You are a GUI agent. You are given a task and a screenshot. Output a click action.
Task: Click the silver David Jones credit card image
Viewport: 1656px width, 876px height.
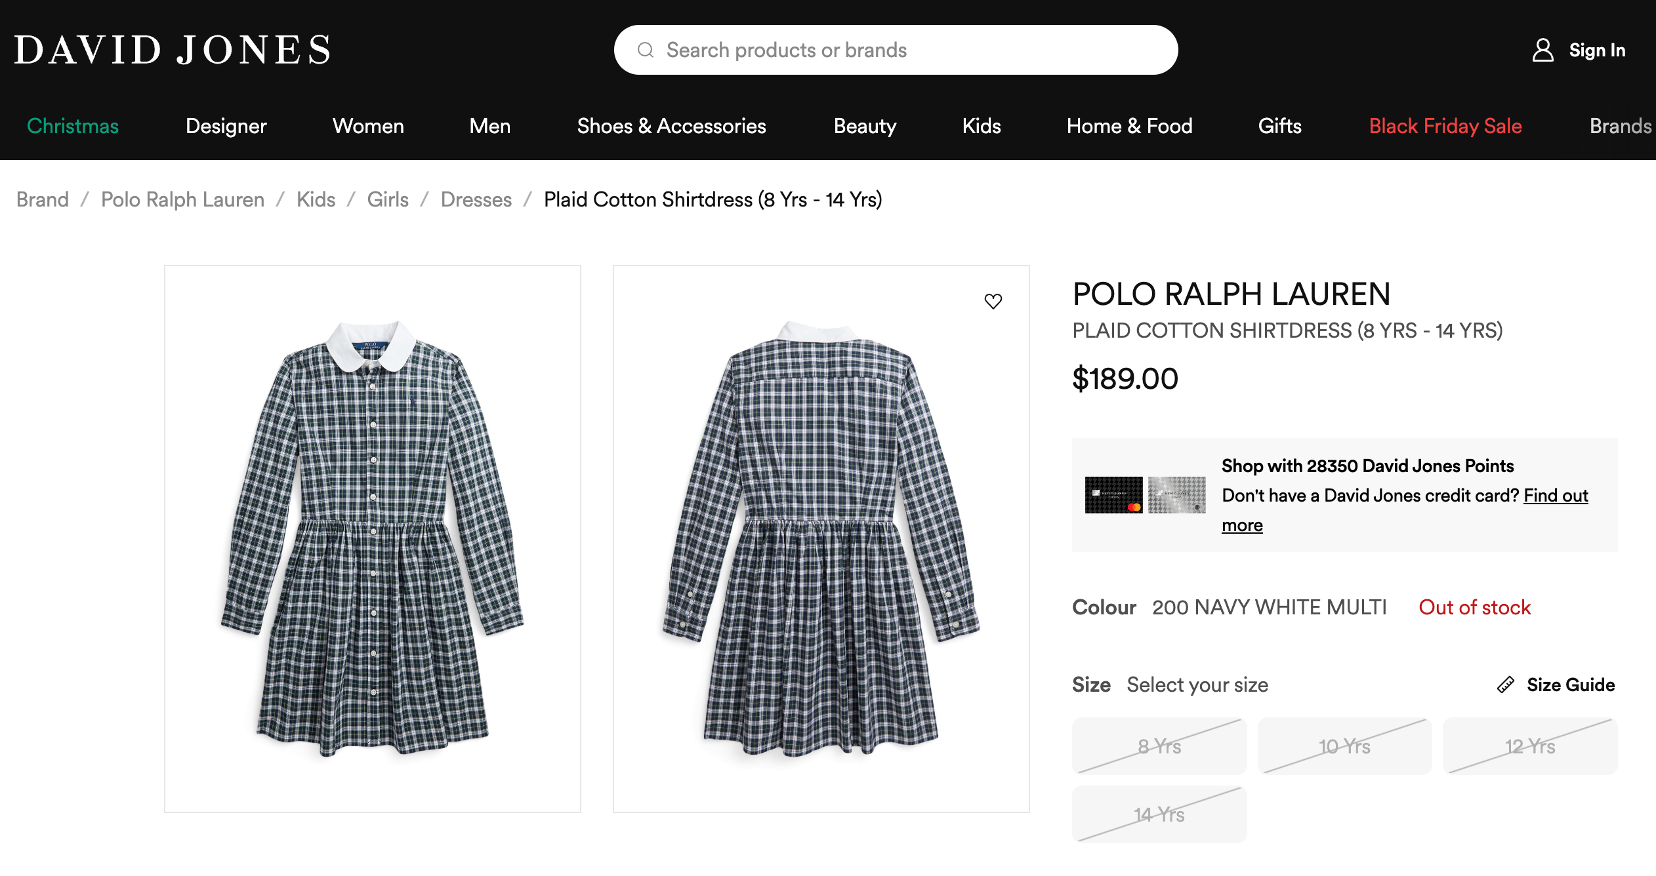[x=1176, y=495]
